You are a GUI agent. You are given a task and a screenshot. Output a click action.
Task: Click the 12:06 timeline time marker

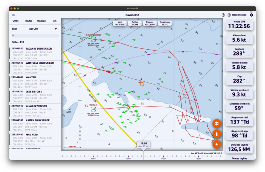pos(144,145)
